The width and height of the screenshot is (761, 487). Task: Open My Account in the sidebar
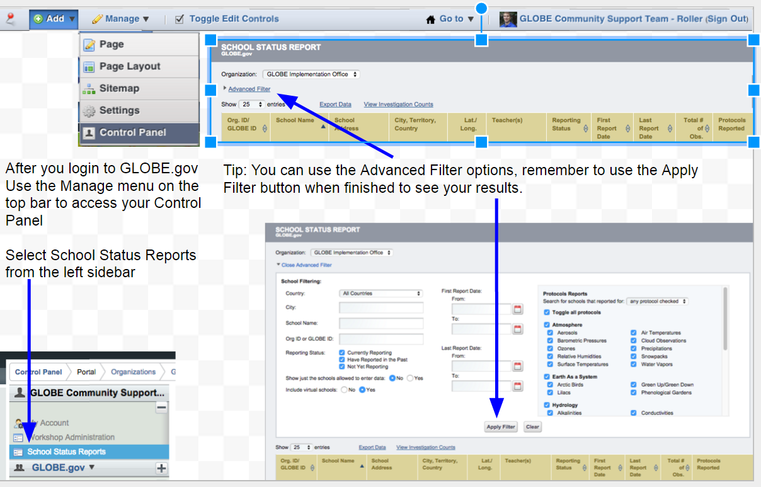pos(49,423)
